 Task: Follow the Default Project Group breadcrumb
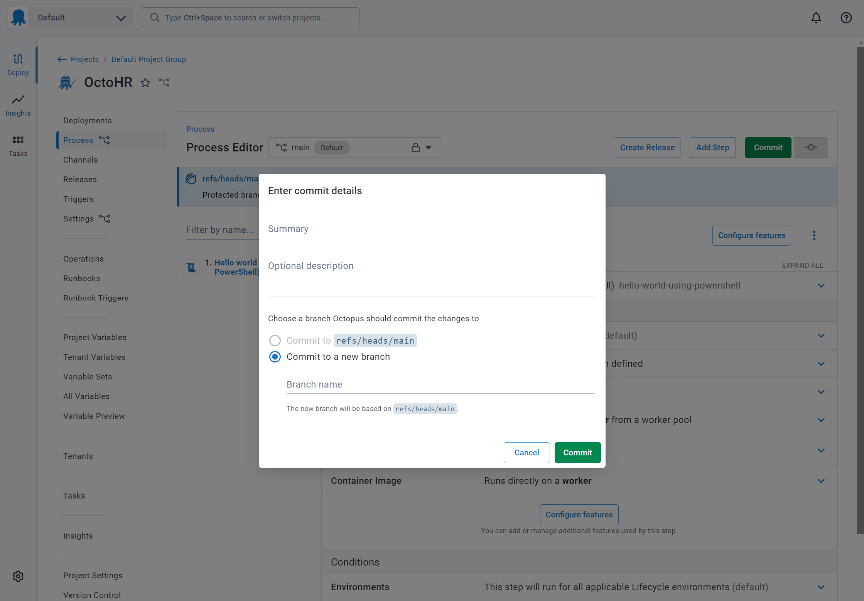(x=148, y=59)
